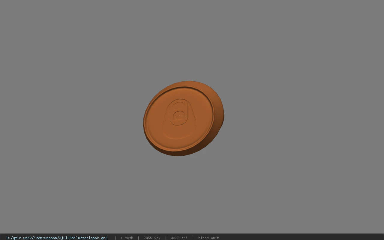Viewport: 384px width, 240px height.
Task: Click the "4328 tri" triangle count
Action: pyautogui.click(x=179, y=238)
